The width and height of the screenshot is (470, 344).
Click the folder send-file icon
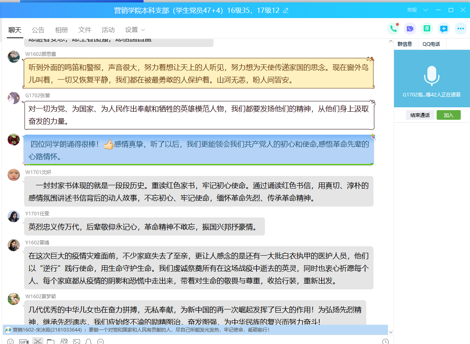[x=50, y=342]
